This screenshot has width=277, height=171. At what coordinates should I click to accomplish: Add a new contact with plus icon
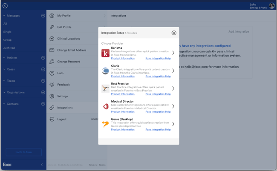pos(43,104)
